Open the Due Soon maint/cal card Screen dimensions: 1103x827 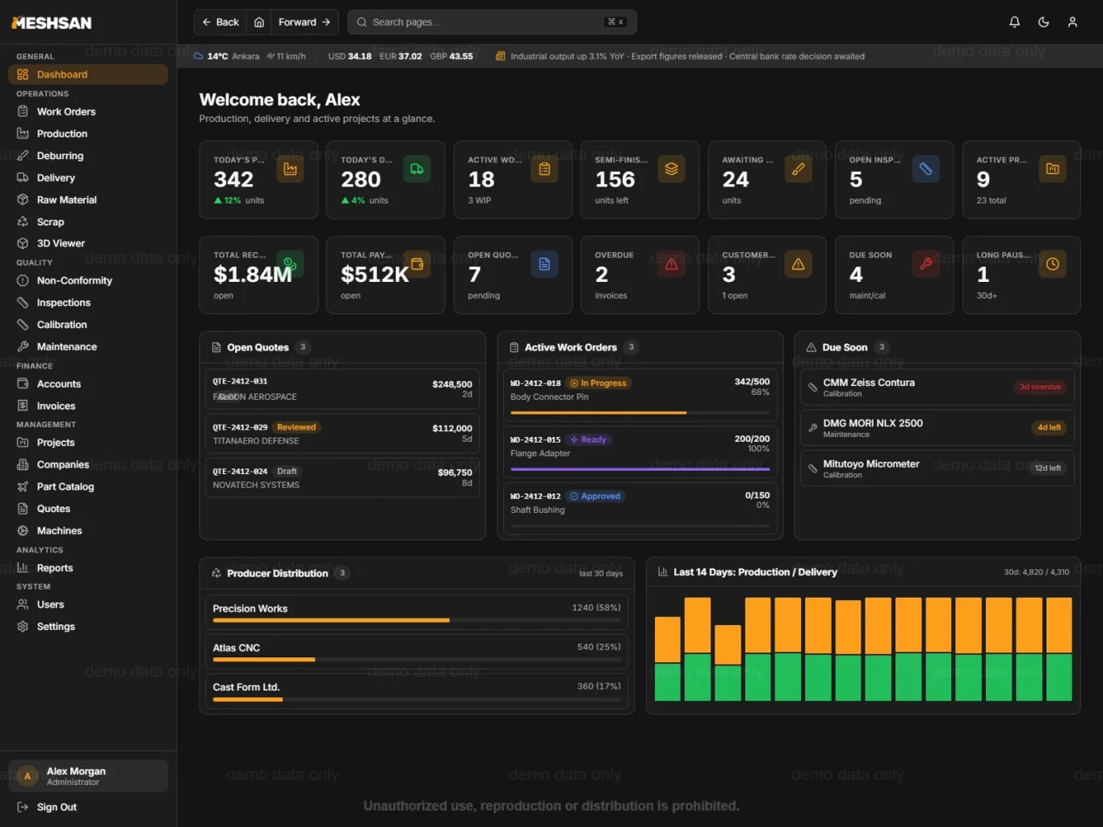(894, 275)
